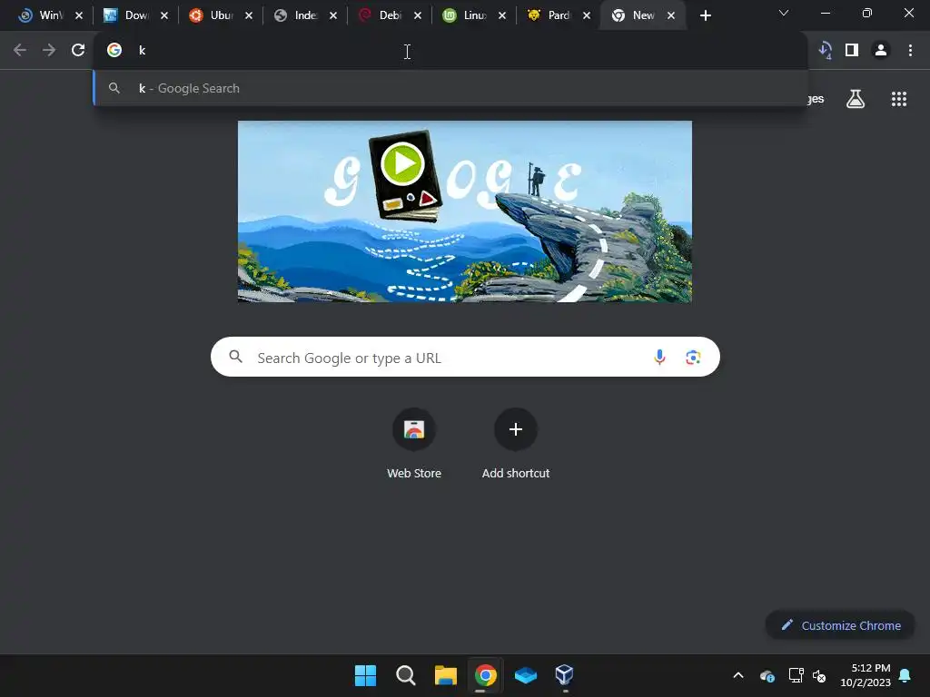Open the Web Store shortcut
The height and width of the screenshot is (697, 930).
[414, 429]
